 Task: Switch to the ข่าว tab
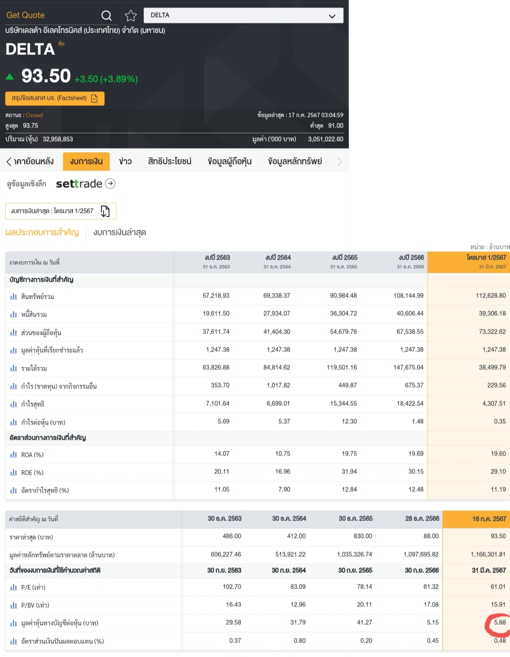click(x=125, y=161)
